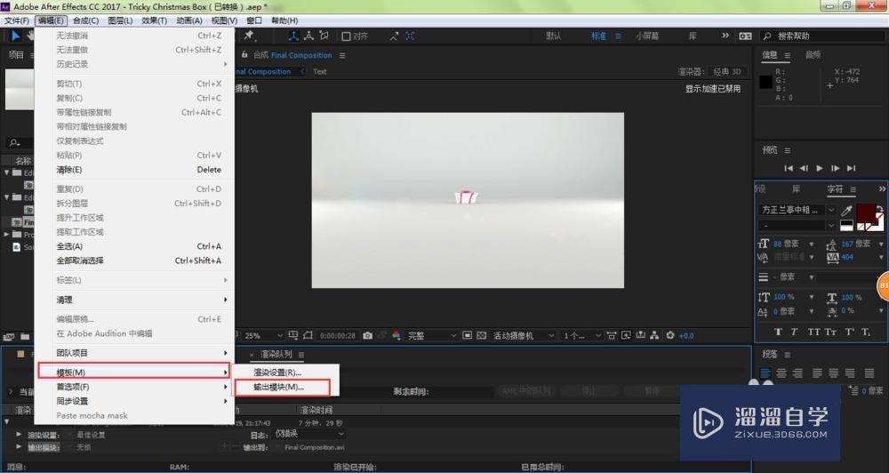Click the black-white default colors swatch
The height and width of the screenshot is (473, 889).
846,226
